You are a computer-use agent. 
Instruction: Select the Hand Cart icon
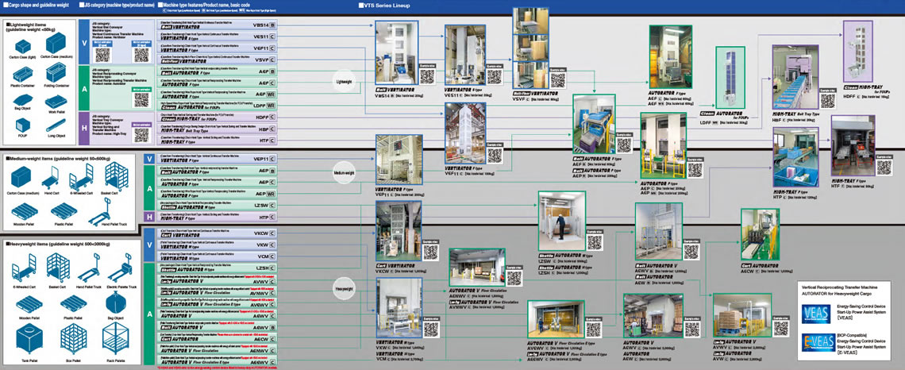[51, 178]
